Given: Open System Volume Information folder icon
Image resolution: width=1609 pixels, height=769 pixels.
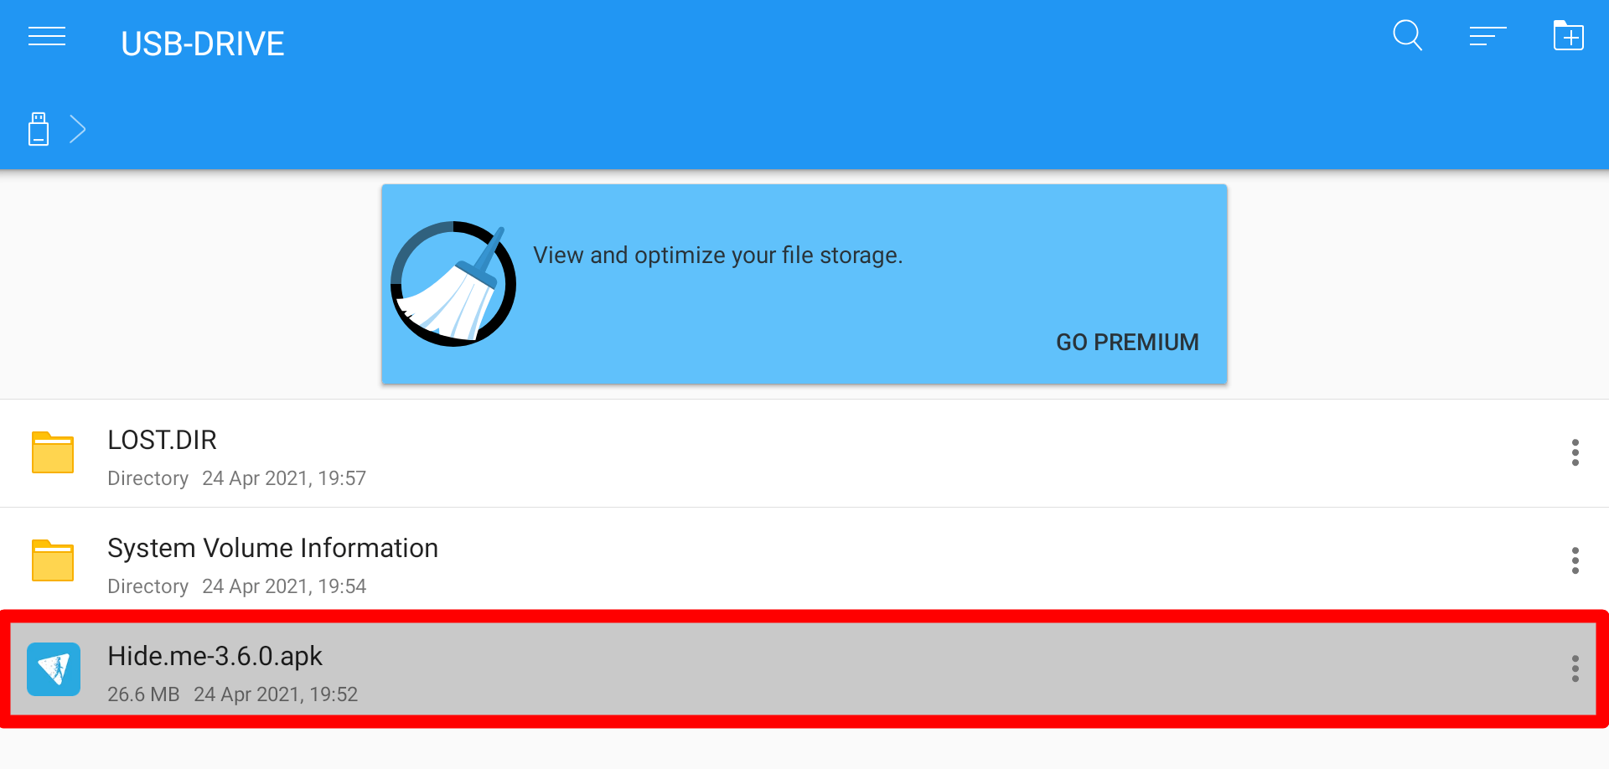Looking at the screenshot, I should [53, 560].
